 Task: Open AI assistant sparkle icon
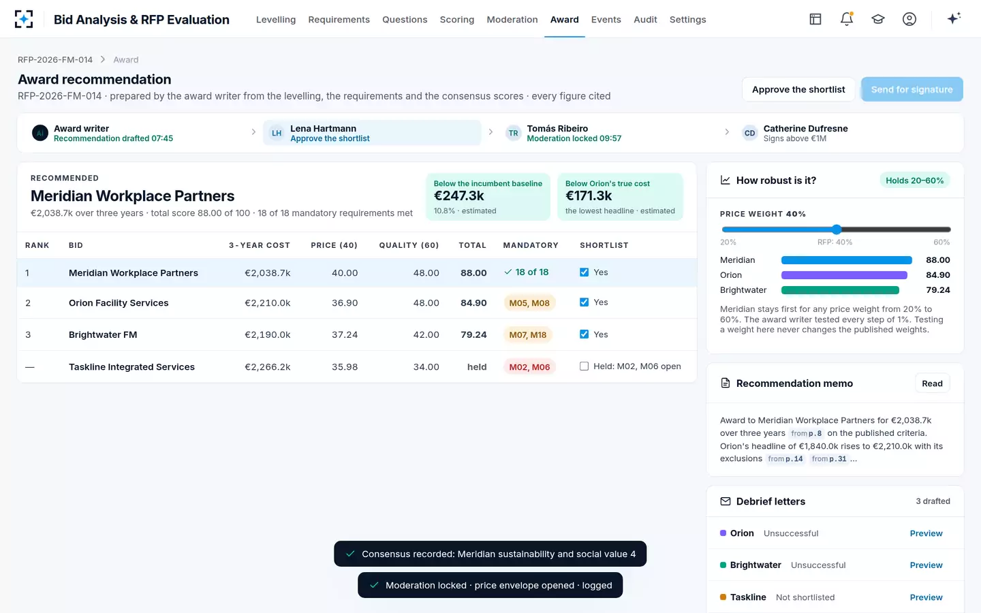pos(954,18)
